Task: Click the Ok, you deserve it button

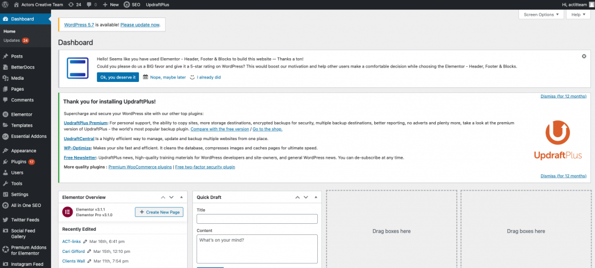Action: [117, 77]
